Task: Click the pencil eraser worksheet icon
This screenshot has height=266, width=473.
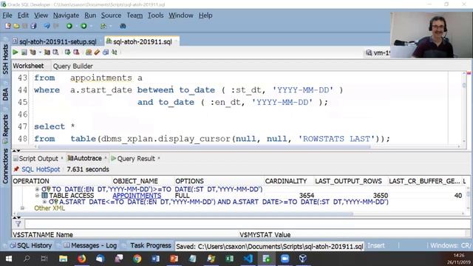Action: (x=97, y=52)
